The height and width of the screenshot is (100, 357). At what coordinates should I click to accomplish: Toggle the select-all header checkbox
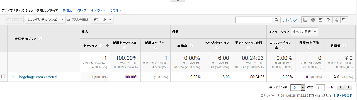[4, 39]
